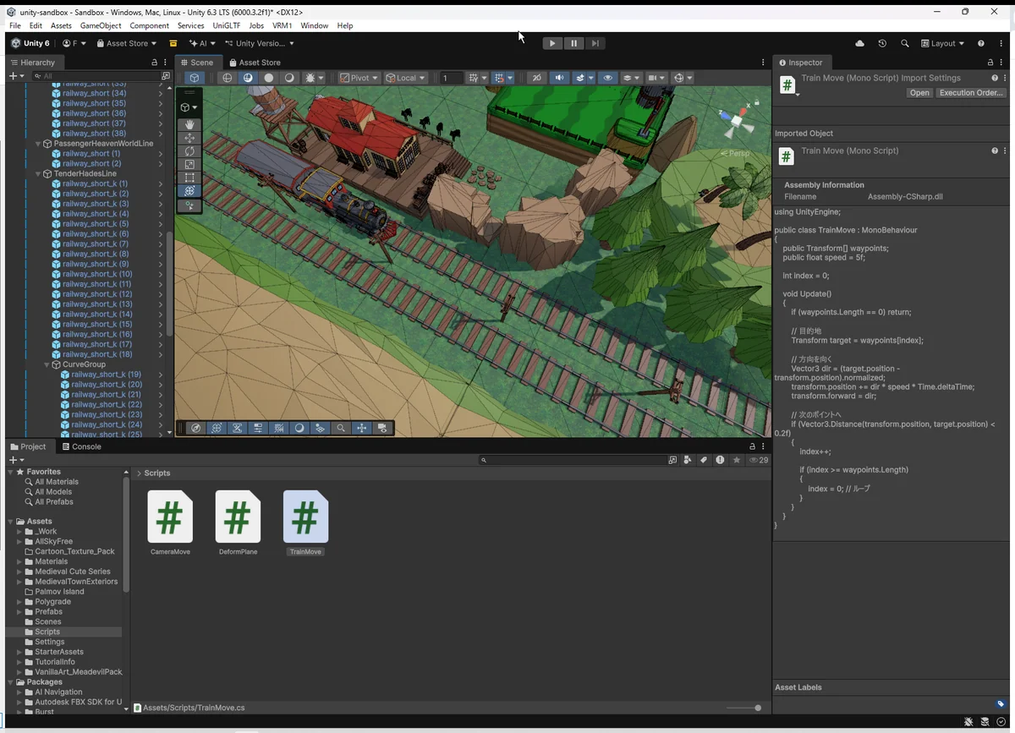
Task: Adjust the Project icon size slider
Action: (757, 708)
